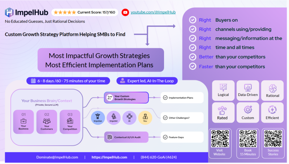Click the Rated thumbs-up icon
The image size is (289, 164).
222,110
